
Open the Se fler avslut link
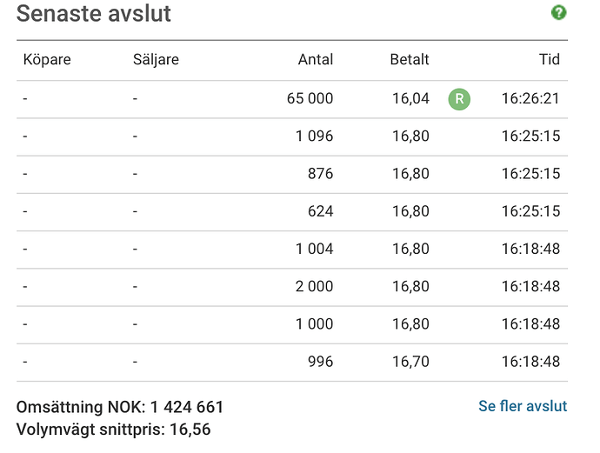click(523, 406)
